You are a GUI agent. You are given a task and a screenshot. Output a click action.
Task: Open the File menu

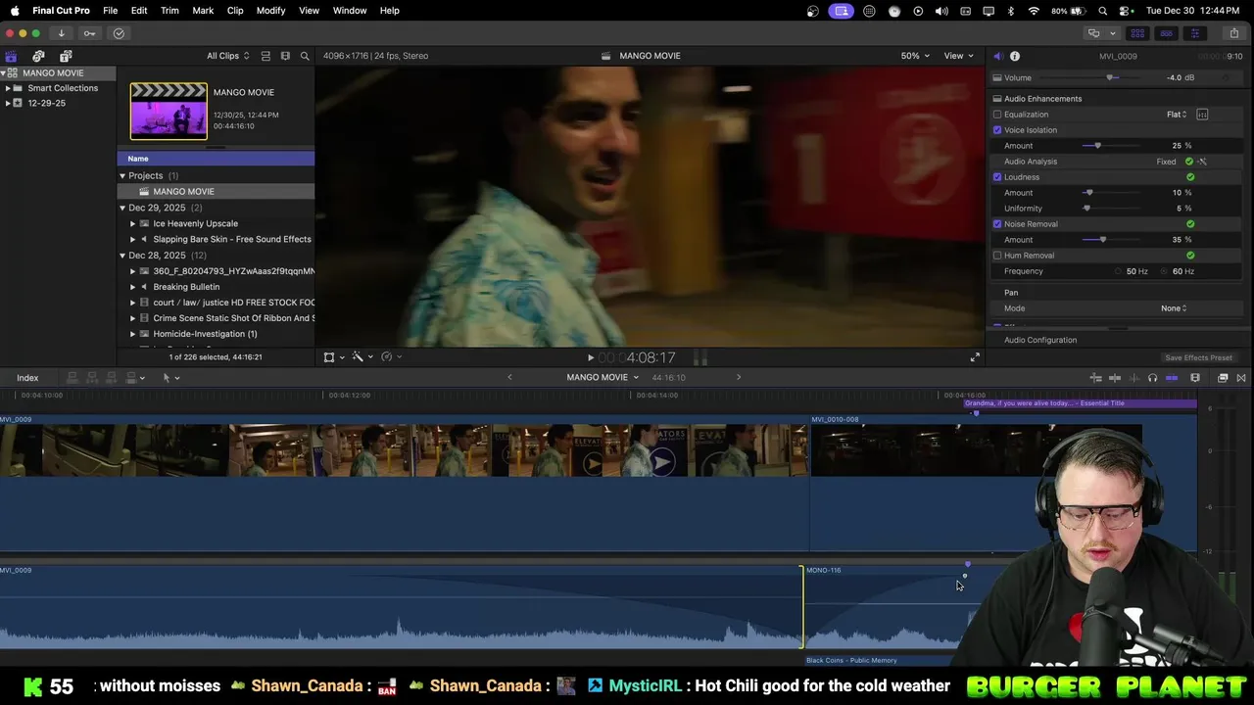[x=110, y=11]
